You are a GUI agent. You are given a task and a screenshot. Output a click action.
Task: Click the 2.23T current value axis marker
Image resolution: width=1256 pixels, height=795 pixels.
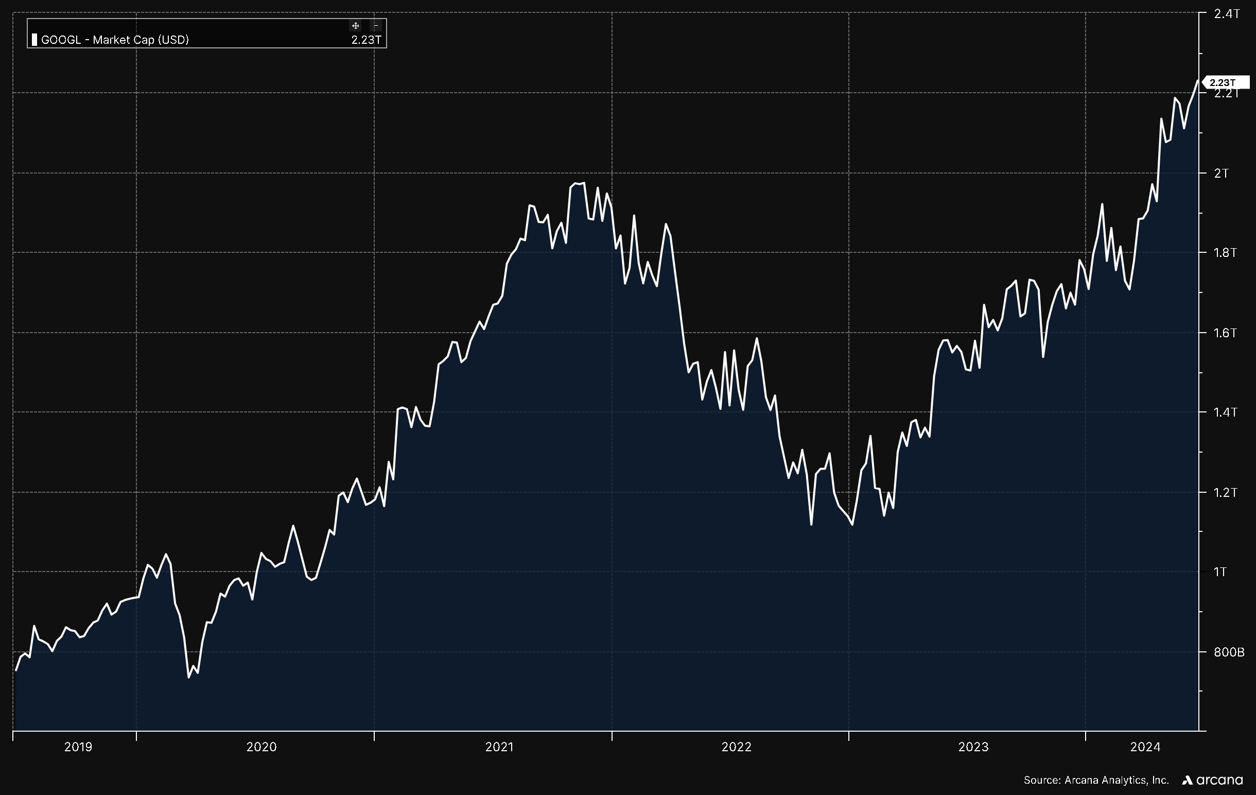point(1225,82)
